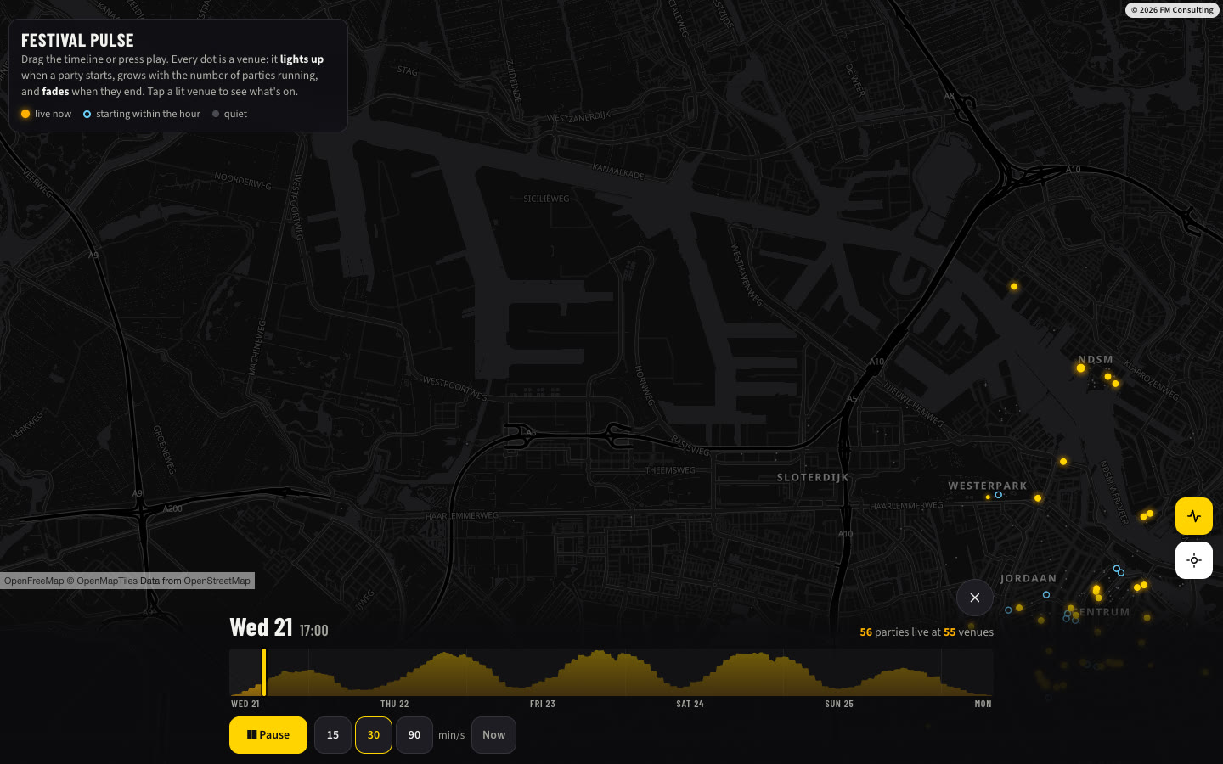Viewport: 1223px width, 764px height.
Task: Pause the timeline playback
Action: tap(268, 735)
